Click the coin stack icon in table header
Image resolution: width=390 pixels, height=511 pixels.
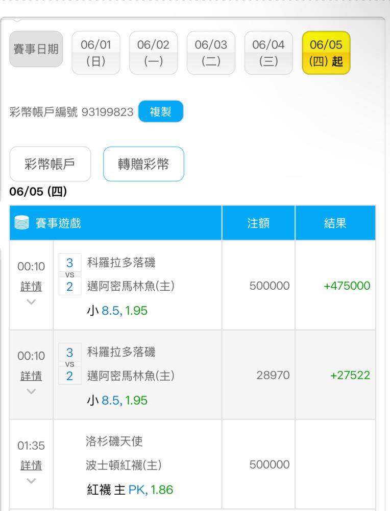pyautogui.click(x=22, y=223)
